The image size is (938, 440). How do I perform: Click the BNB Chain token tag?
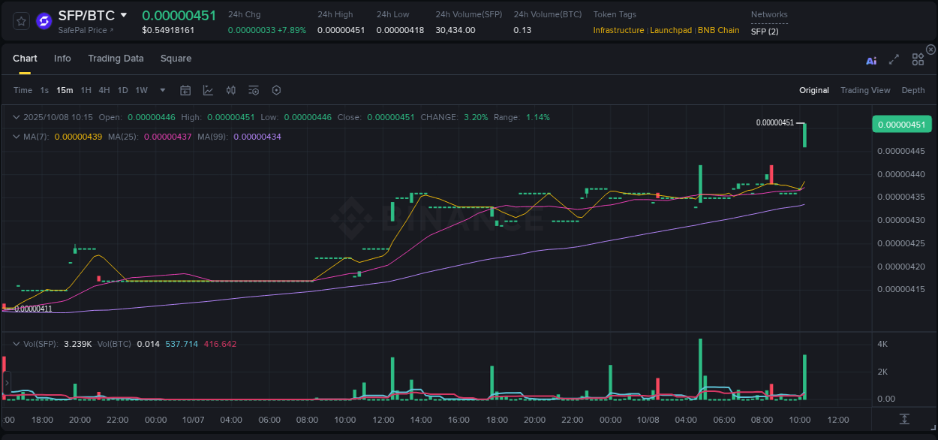(x=718, y=30)
